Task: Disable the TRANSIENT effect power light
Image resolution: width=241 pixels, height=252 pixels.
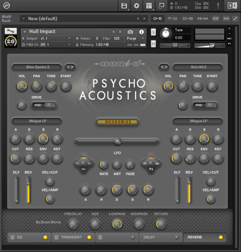Action: [89, 238]
